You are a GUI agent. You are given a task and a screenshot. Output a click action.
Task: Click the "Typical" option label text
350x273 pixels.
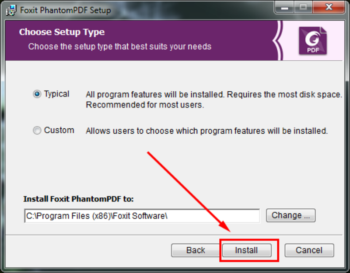pos(56,94)
